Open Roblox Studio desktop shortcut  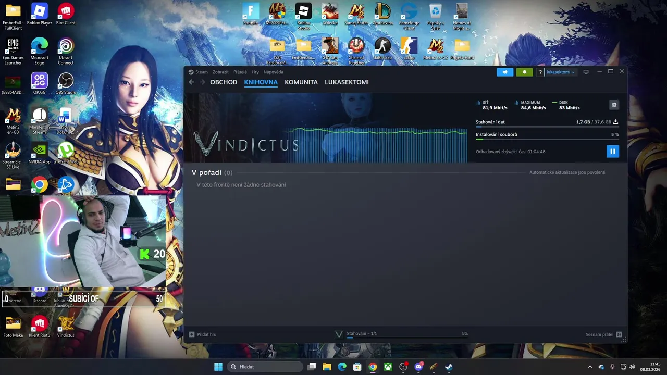(x=303, y=16)
